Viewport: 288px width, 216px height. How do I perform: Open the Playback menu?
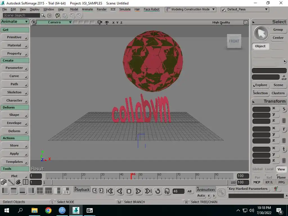coord(82,190)
